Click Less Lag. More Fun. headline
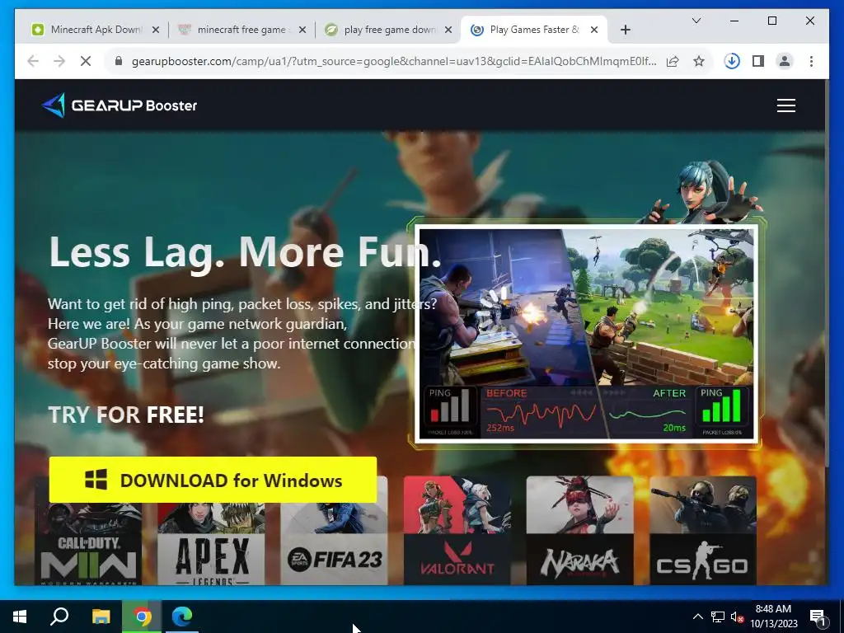 [245, 252]
